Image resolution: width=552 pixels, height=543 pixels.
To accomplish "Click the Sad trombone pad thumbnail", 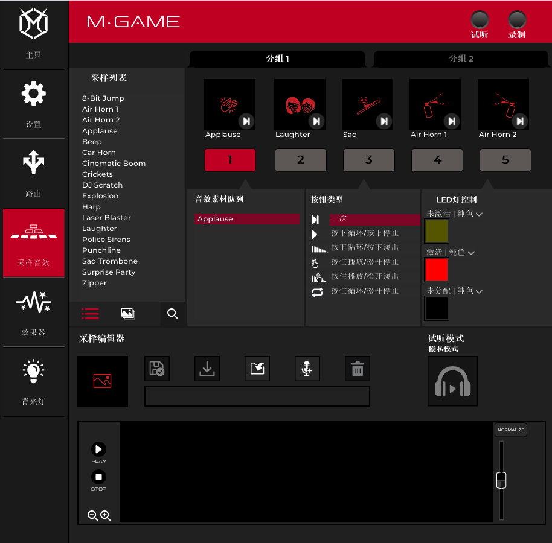I will [x=367, y=104].
